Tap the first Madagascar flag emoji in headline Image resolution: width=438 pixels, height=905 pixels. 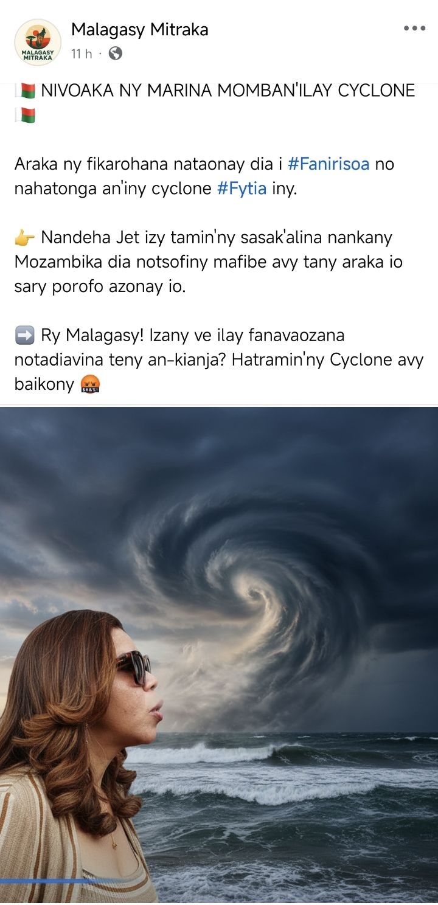coord(26,91)
